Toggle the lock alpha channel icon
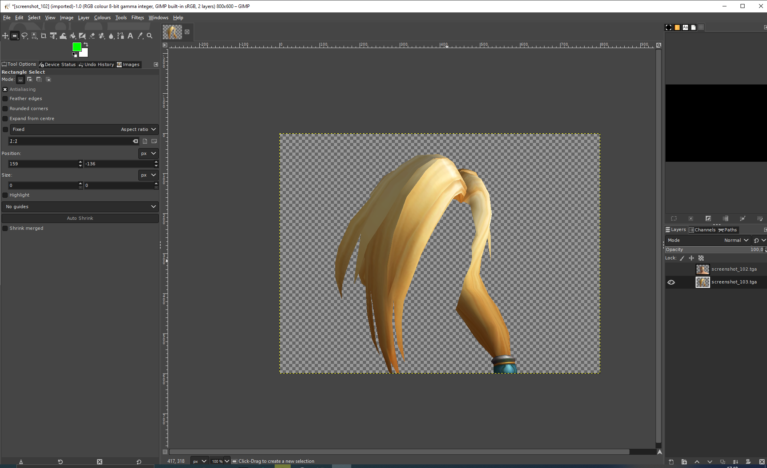This screenshot has width=767, height=468. [701, 258]
